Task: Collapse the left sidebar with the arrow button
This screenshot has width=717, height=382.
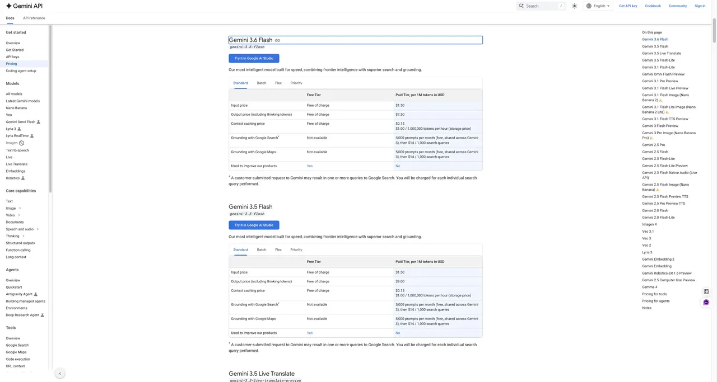Action: pos(60,374)
